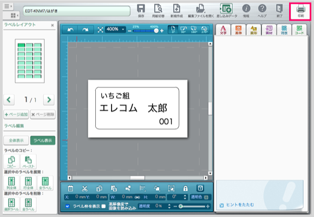Open the コード code tab
Screen dimensions: 314x217
[299, 30]
